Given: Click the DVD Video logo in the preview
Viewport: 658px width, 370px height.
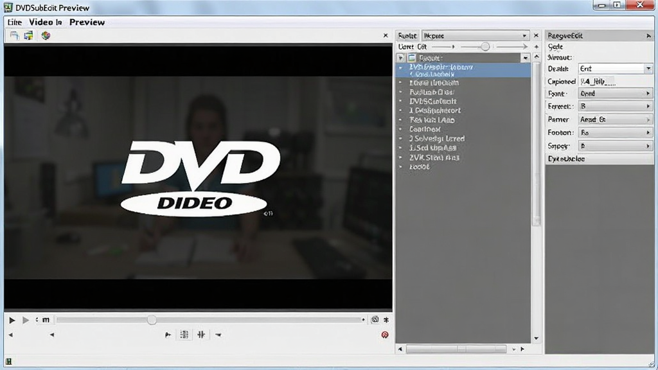Looking at the screenshot, I should (x=200, y=179).
